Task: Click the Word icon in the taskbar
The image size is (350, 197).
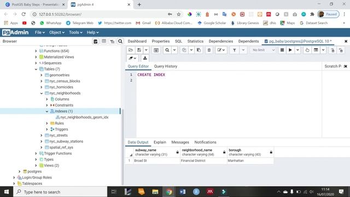Action: [183, 192]
